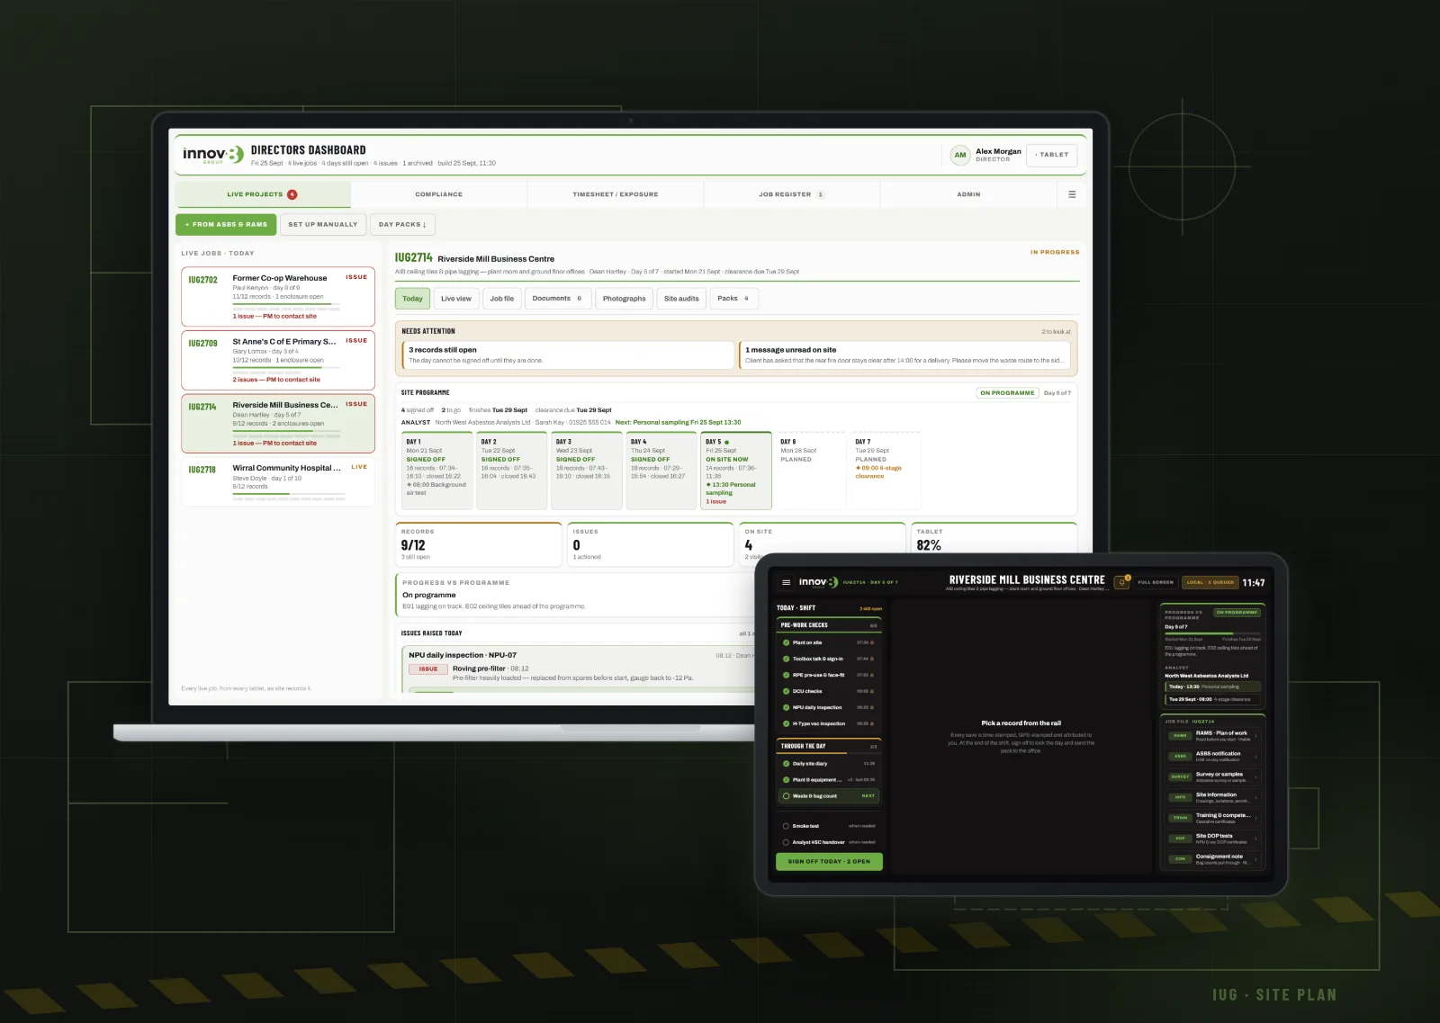
Task: Click the lock icon beside Toolbox talk
Action: tap(872, 659)
